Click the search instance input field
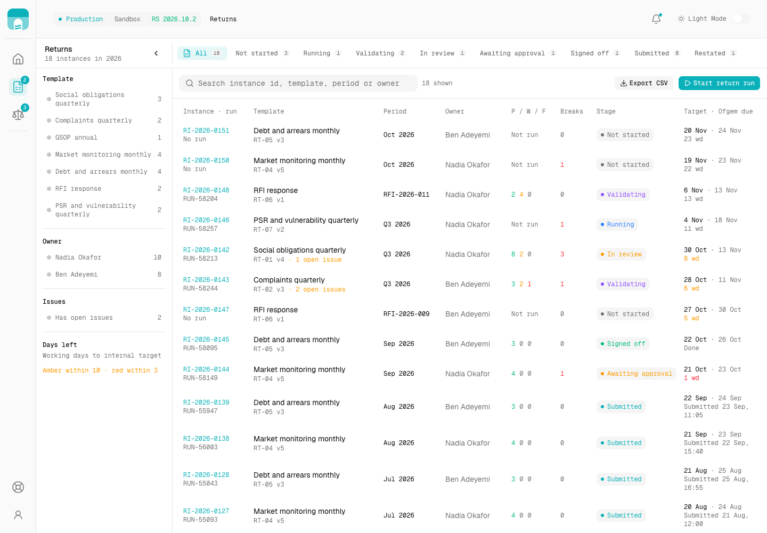 tap(298, 83)
